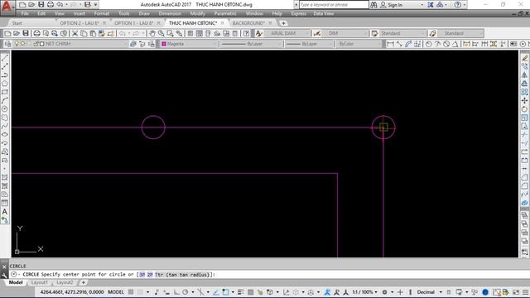The width and height of the screenshot is (530, 298).
Task: Toggle lineweight display in status bar
Action: coord(240,292)
